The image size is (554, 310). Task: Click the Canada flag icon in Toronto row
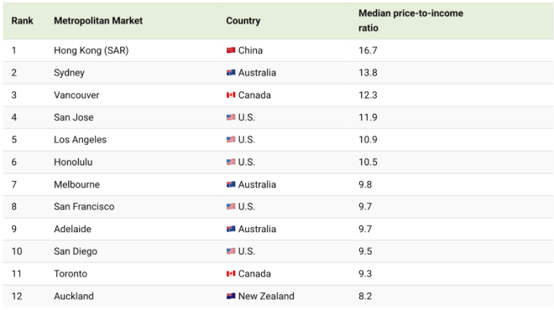point(231,274)
